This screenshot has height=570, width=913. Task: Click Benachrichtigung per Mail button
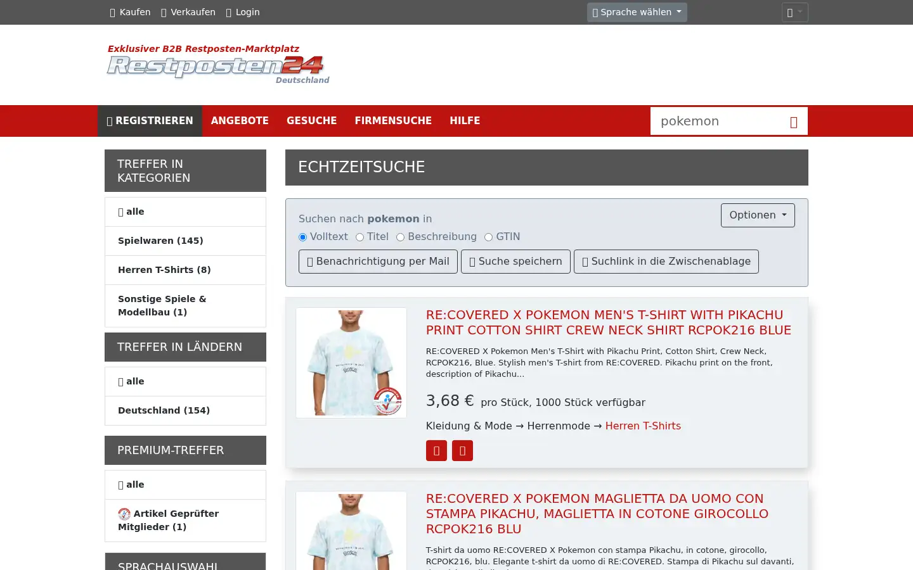[378, 262]
